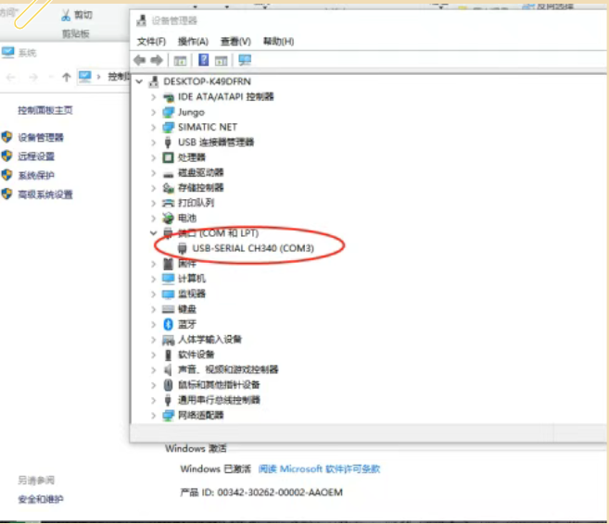
Task: Click the scan for hardware changes monitor icon
Action: pos(245,60)
